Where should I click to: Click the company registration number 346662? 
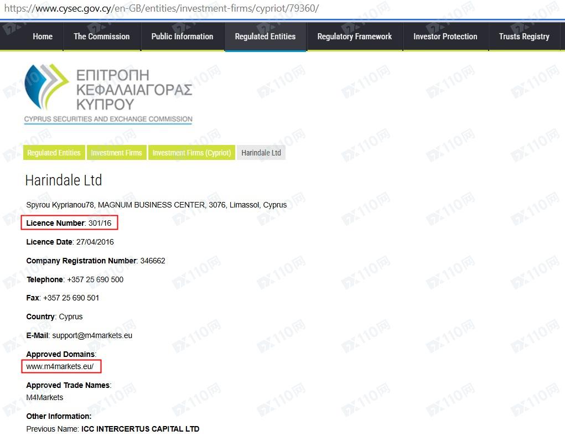click(152, 261)
